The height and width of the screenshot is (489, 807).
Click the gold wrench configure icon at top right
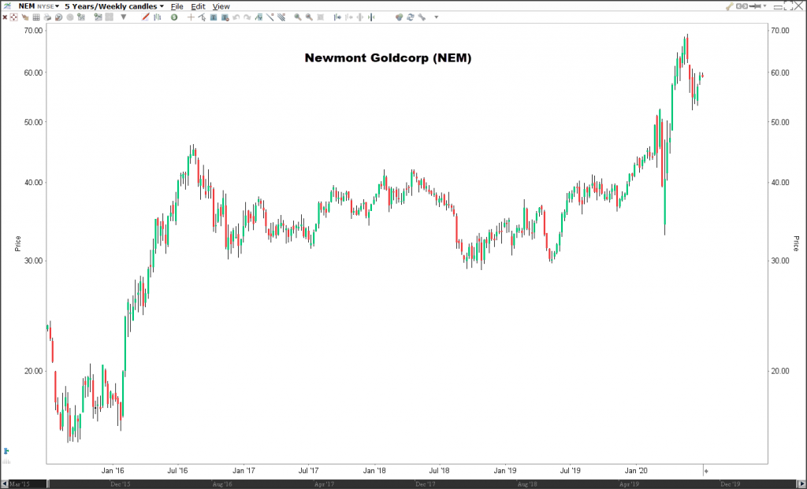tap(729, 6)
